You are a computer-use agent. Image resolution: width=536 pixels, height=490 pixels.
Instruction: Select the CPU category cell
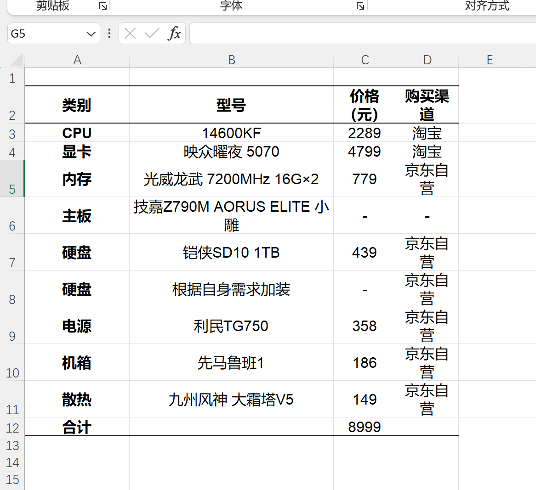pyautogui.click(x=77, y=132)
